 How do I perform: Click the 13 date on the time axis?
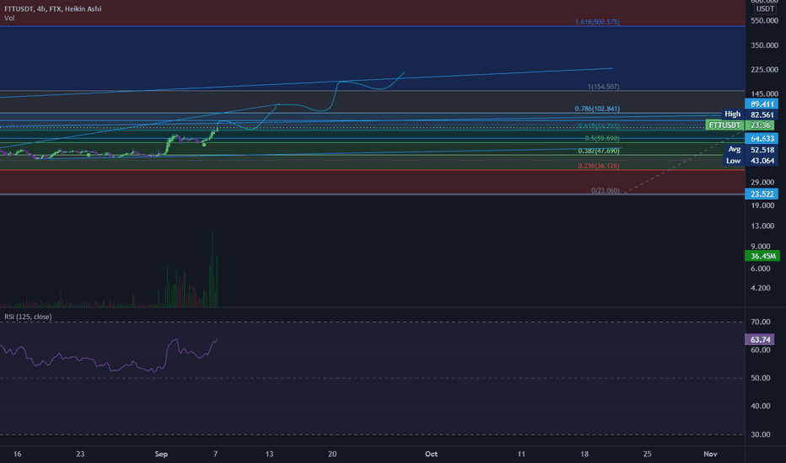click(x=269, y=454)
